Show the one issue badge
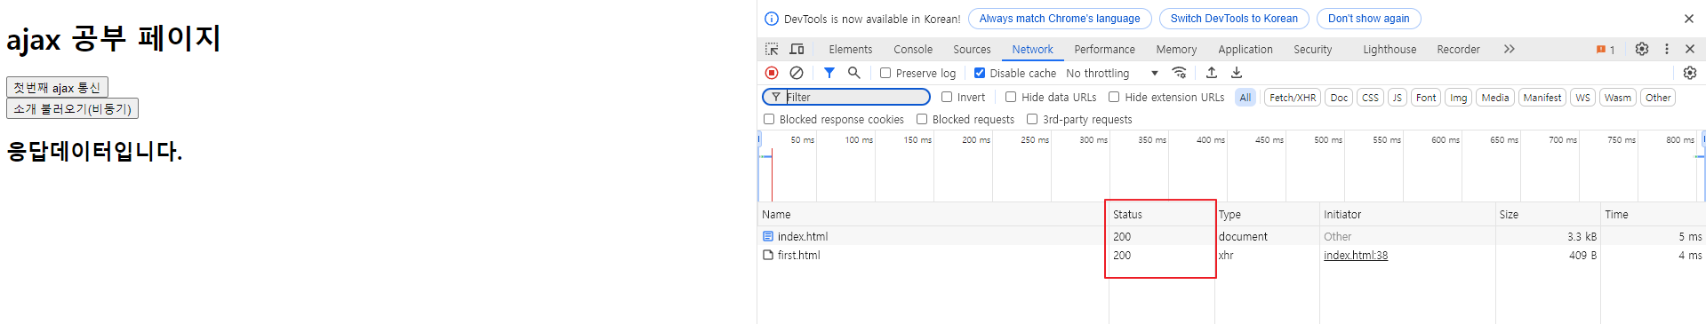 coord(1606,50)
